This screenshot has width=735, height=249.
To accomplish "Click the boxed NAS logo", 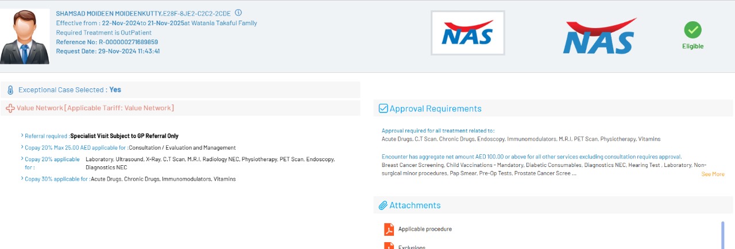I will pos(467,33).
